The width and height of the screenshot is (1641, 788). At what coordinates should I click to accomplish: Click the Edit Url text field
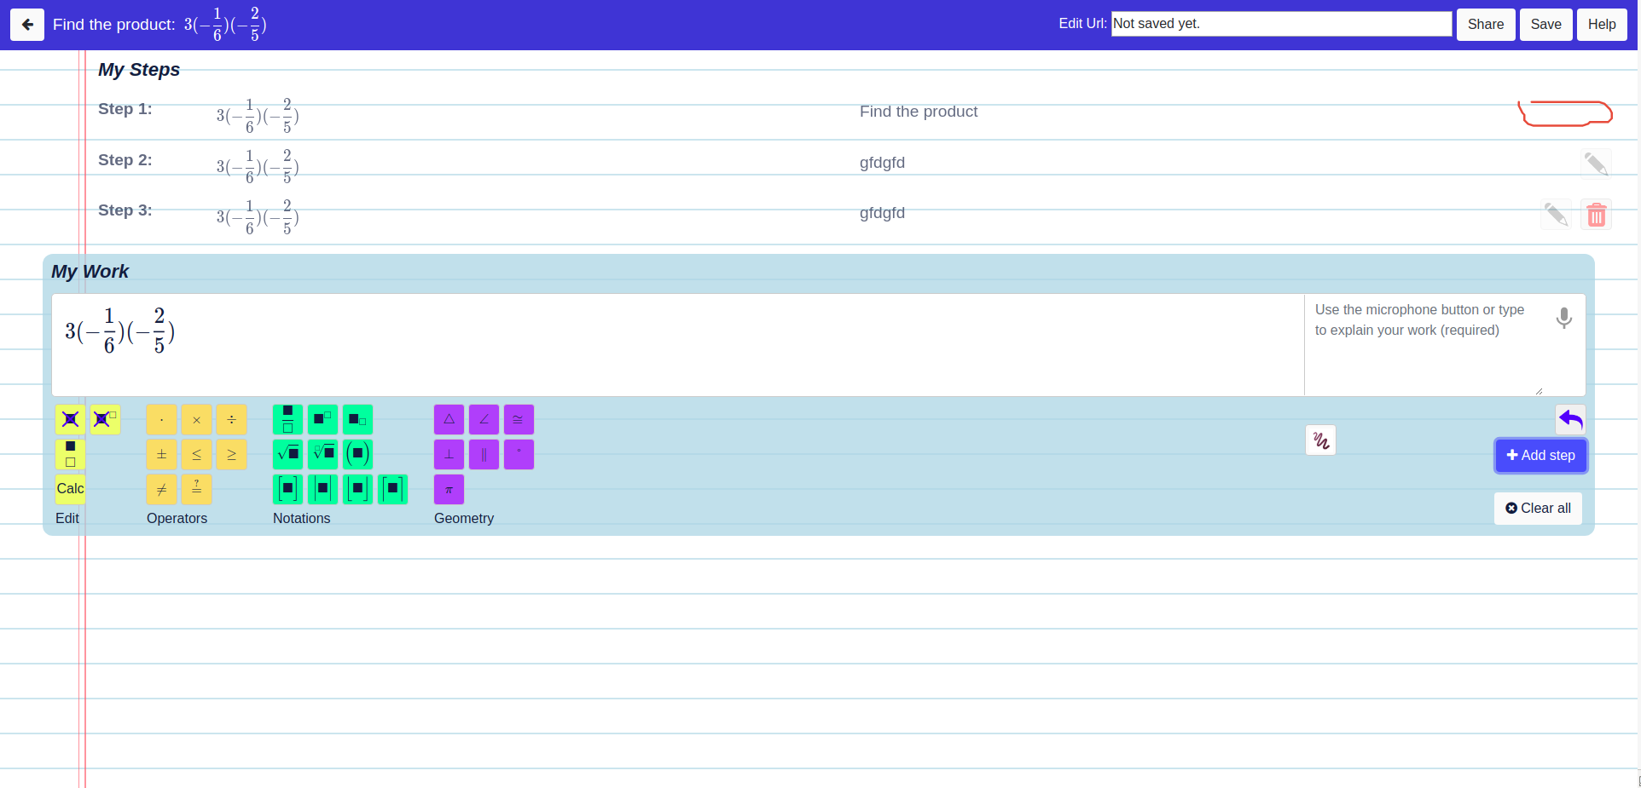click(1280, 23)
